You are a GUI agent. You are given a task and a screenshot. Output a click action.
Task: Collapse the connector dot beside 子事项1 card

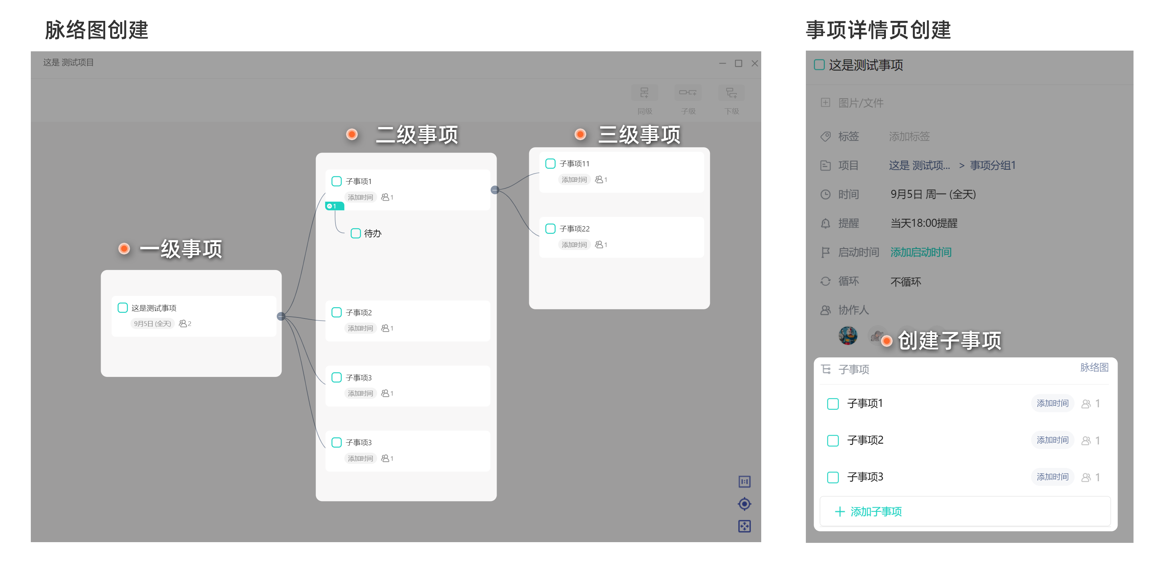495,190
